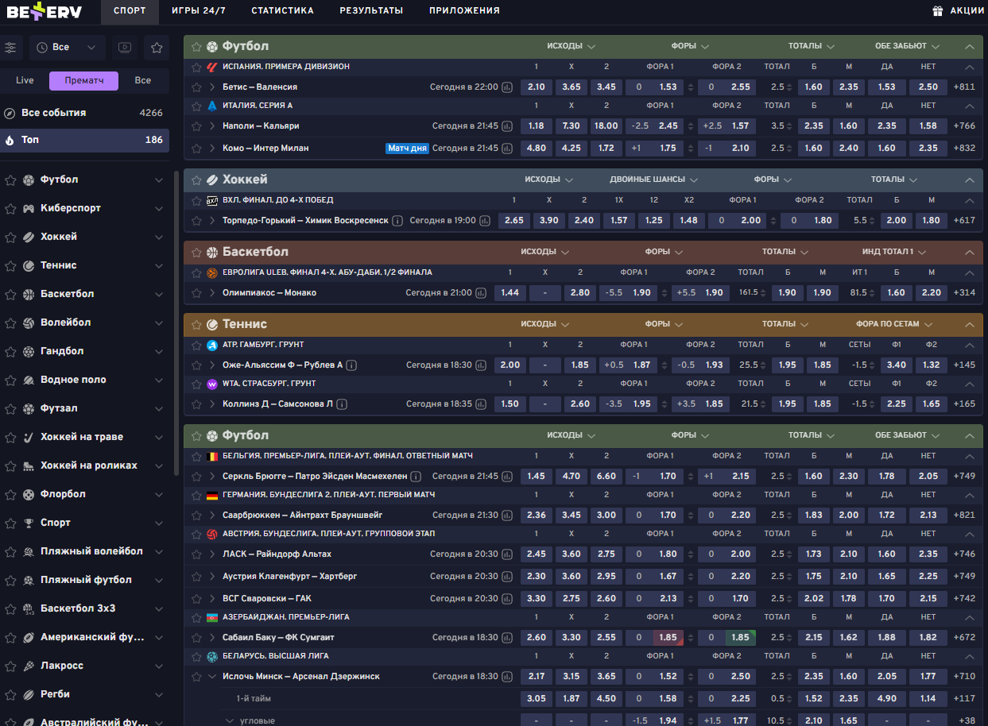Open the filter settings sliders icon
The image size is (988, 726).
pos(10,48)
